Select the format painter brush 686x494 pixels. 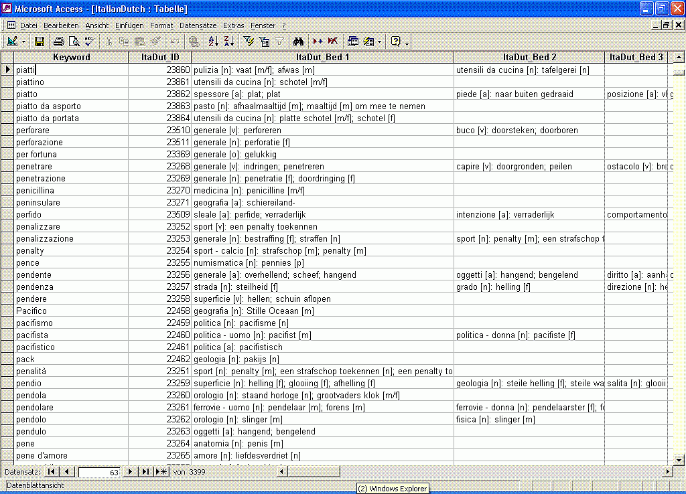click(x=155, y=42)
